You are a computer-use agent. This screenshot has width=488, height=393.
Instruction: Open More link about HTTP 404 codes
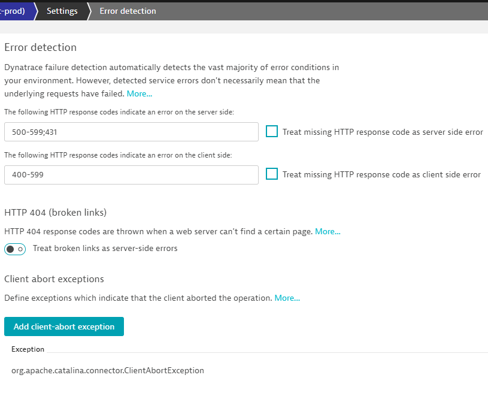(328, 231)
